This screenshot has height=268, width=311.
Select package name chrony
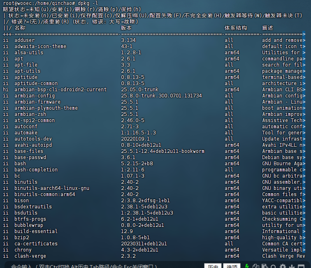coord(23,250)
